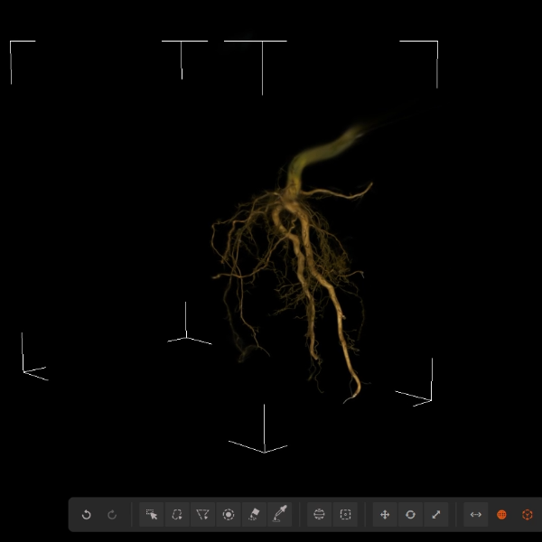Select the Lasso selection tool
Image resolution: width=542 pixels, height=542 pixels.
(177, 514)
